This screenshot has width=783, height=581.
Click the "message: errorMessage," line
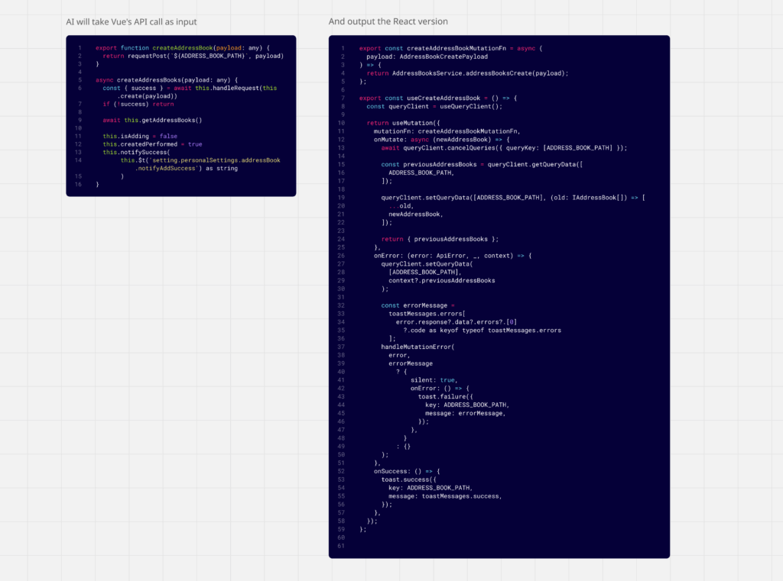click(x=466, y=413)
